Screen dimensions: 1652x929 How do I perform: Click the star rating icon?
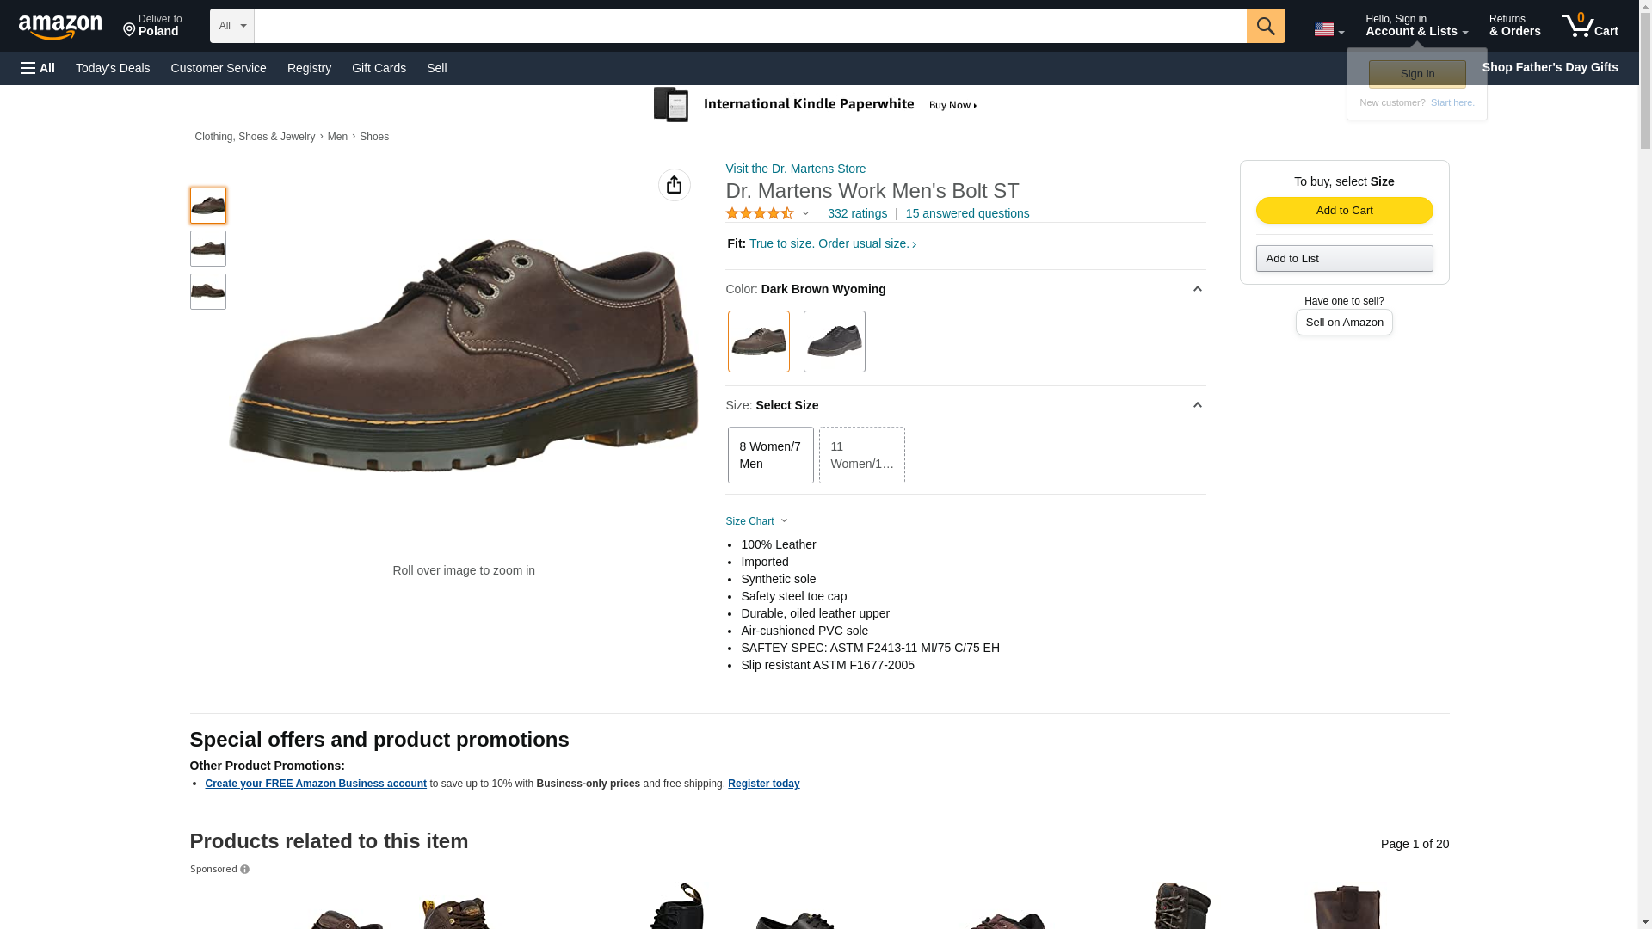(x=759, y=213)
